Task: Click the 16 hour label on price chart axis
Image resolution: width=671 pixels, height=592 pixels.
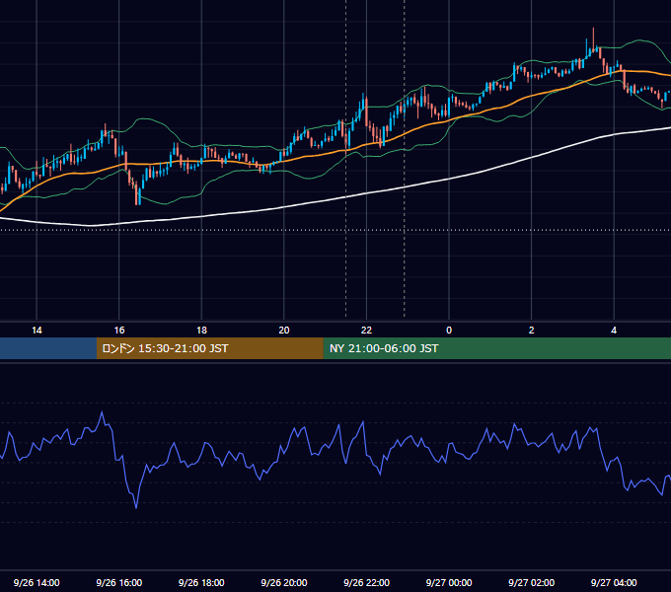Action: click(119, 331)
